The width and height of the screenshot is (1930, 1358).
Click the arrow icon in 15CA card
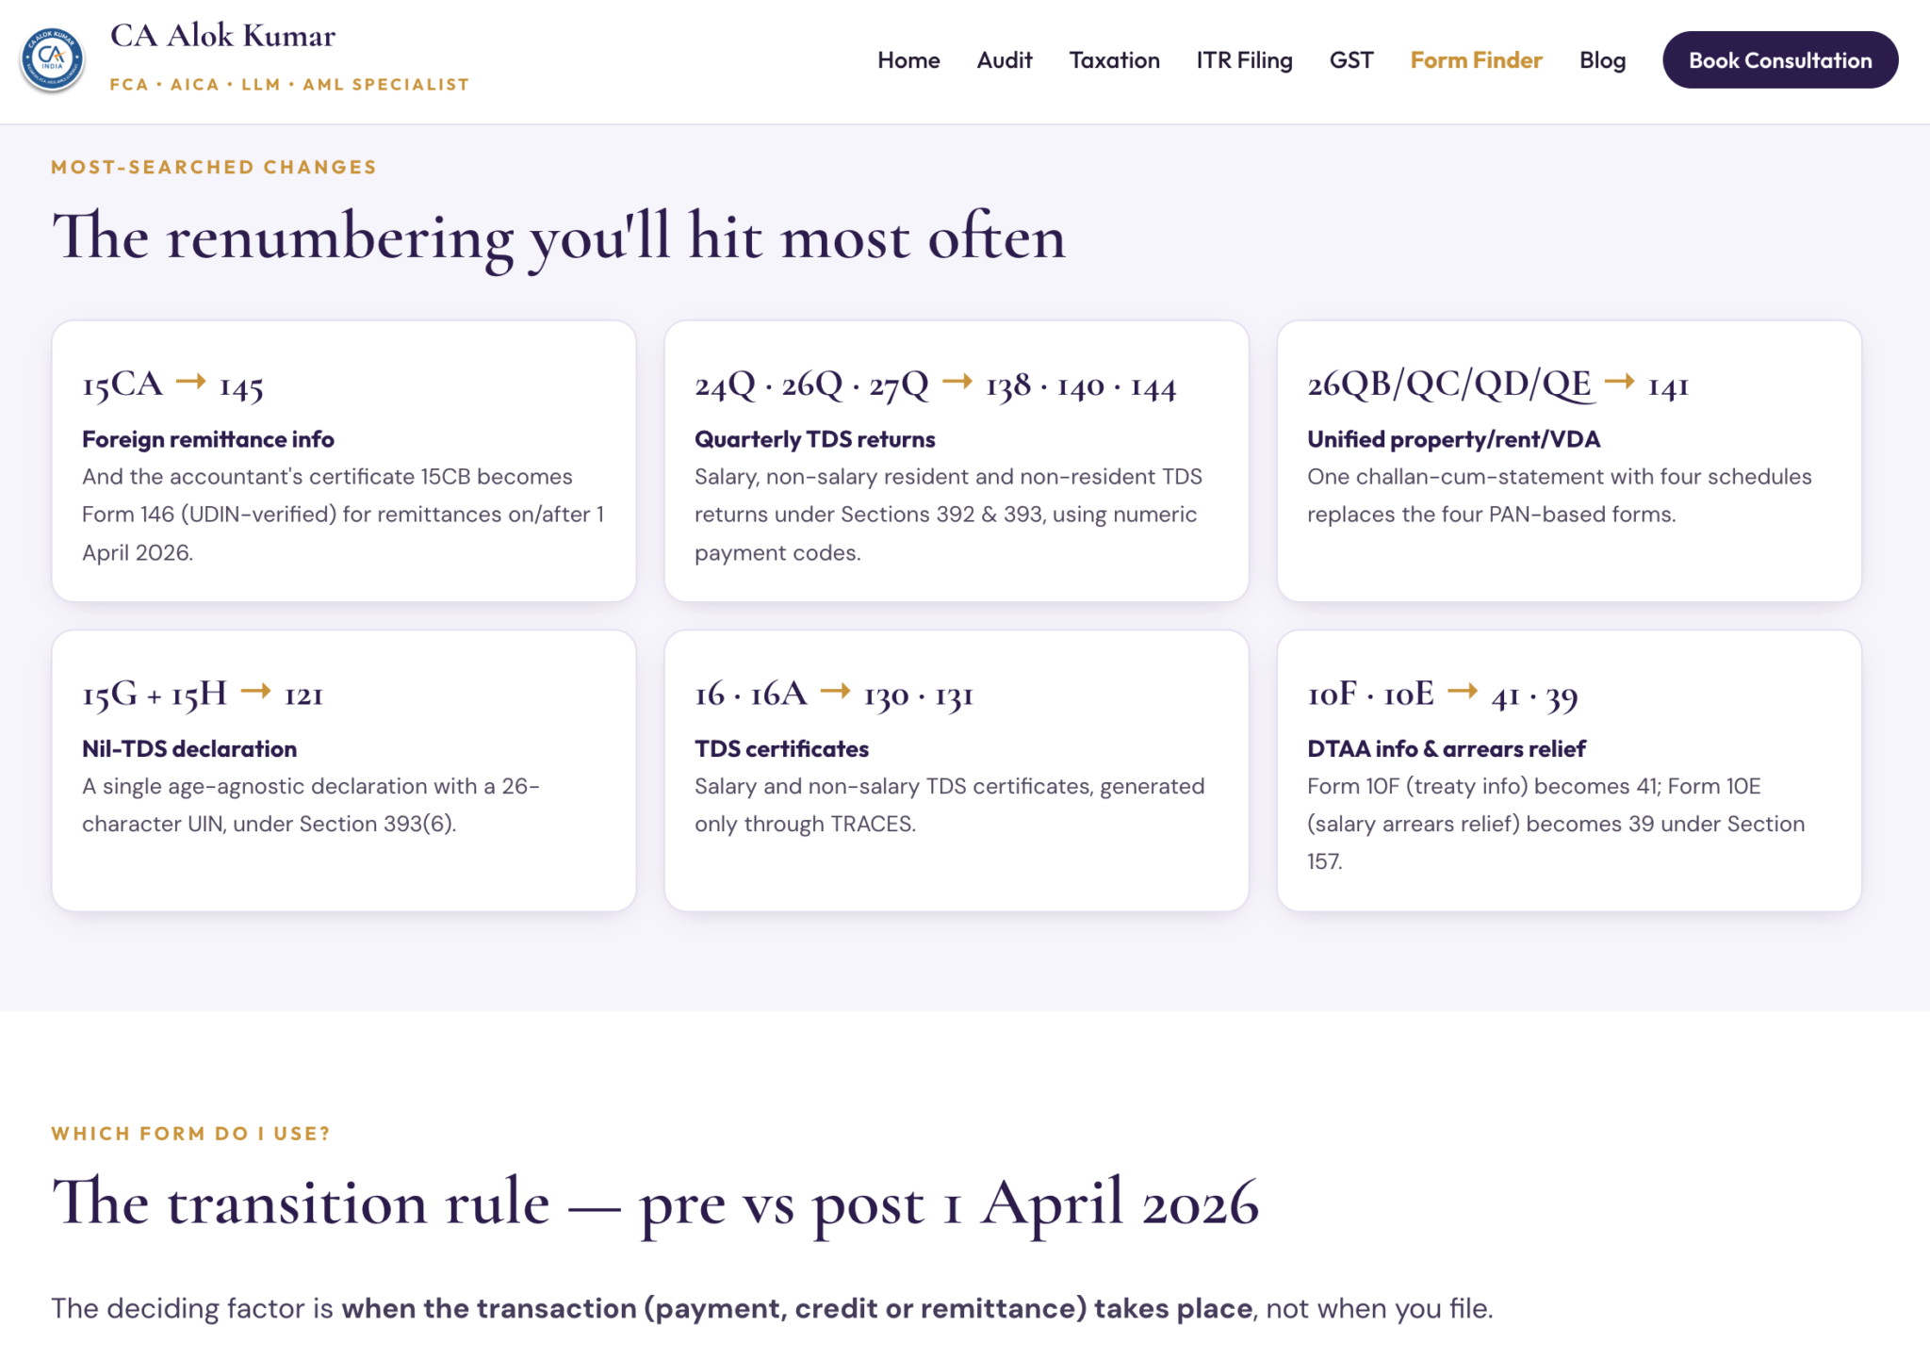click(x=191, y=382)
